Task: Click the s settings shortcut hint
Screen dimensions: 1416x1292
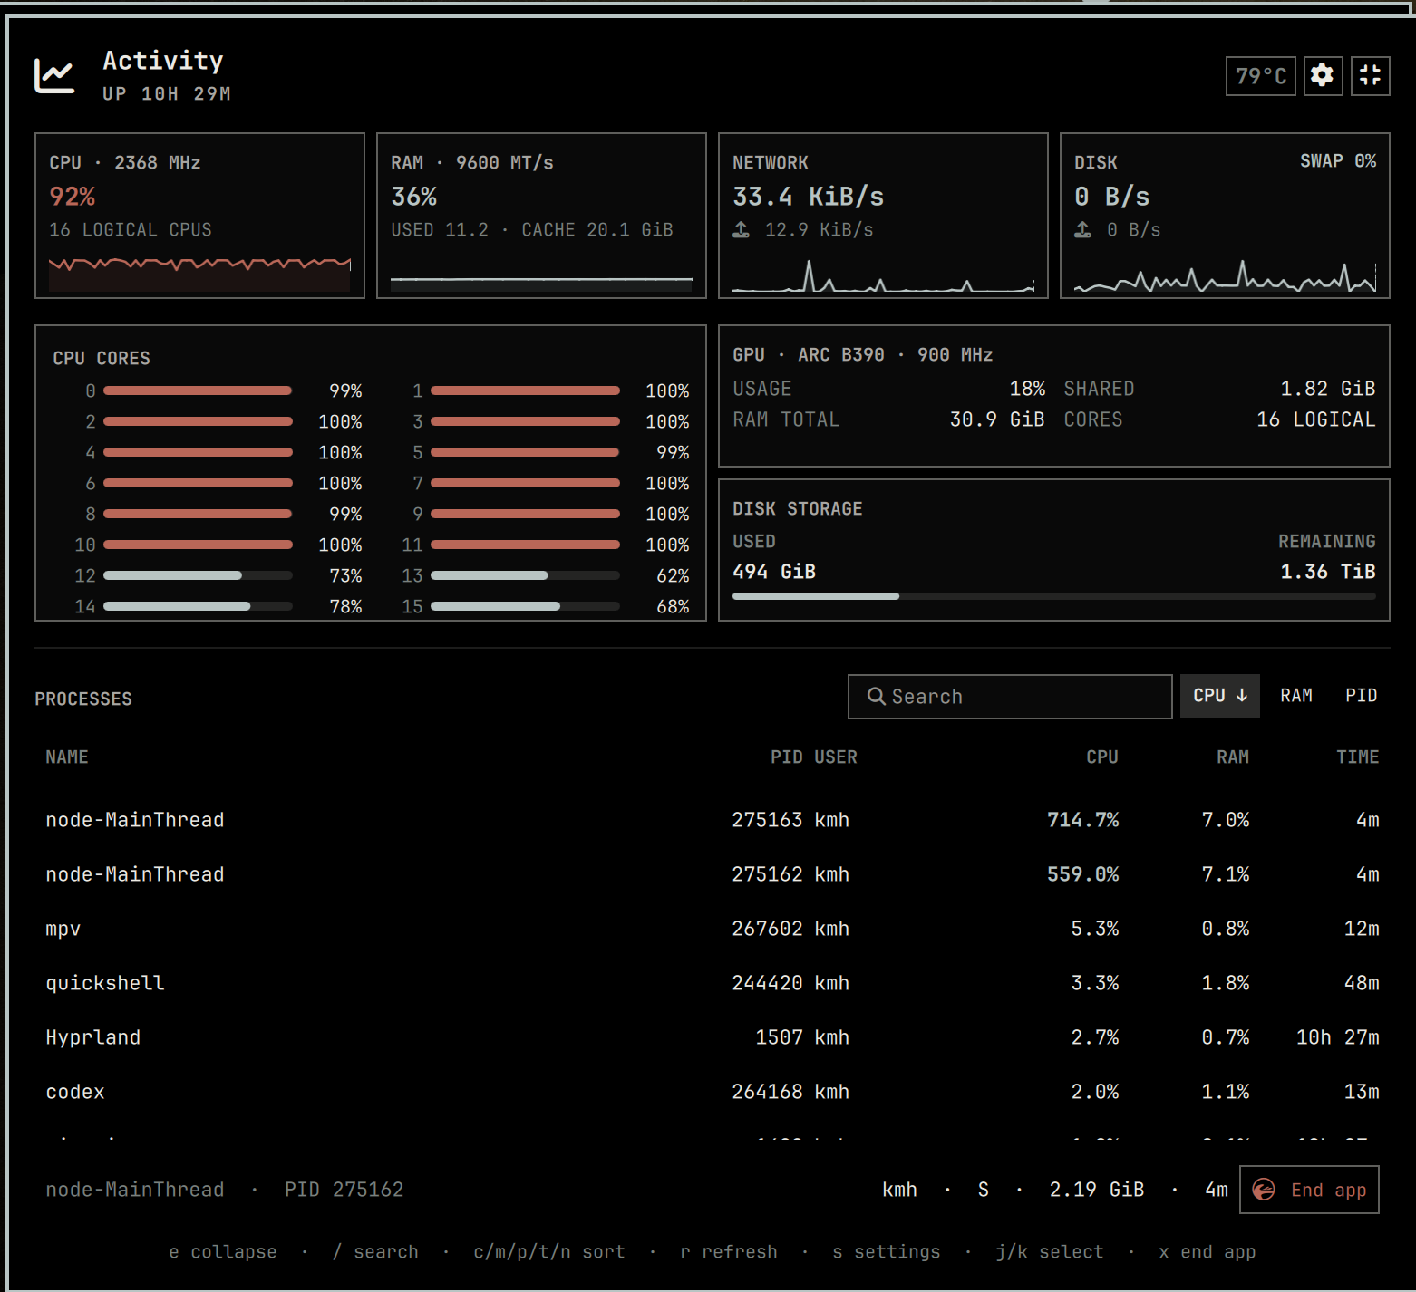Action: (x=887, y=1251)
